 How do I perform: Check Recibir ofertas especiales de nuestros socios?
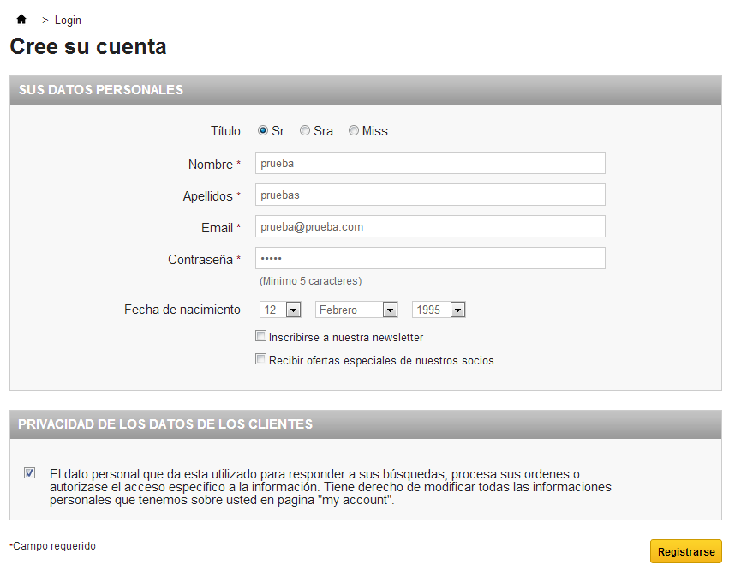[260, 359]
